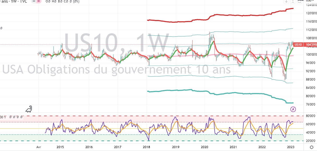
Task: Click the US10 red price label
Action: pyautogui.click(x=299, y=45)
